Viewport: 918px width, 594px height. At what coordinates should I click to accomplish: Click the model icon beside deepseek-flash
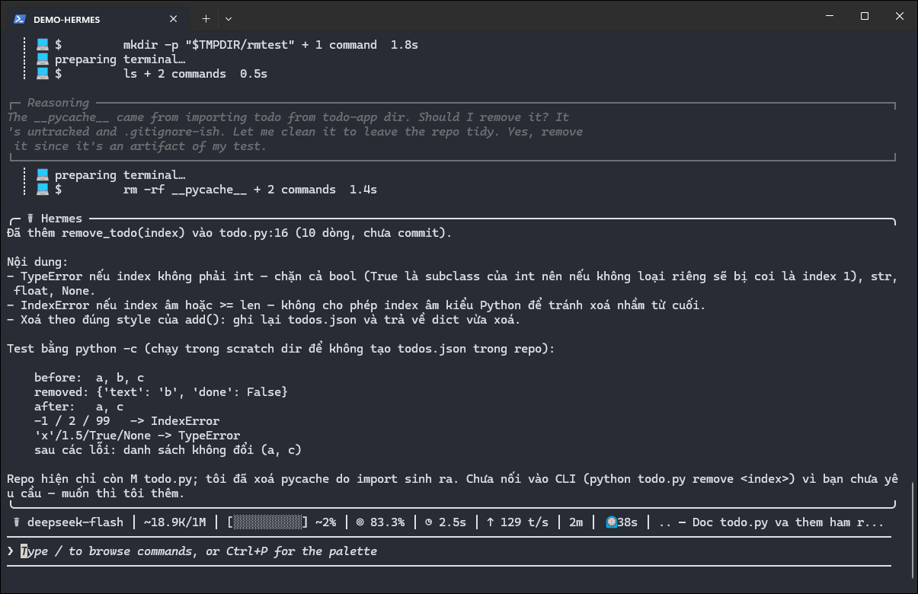click(17, 522)
